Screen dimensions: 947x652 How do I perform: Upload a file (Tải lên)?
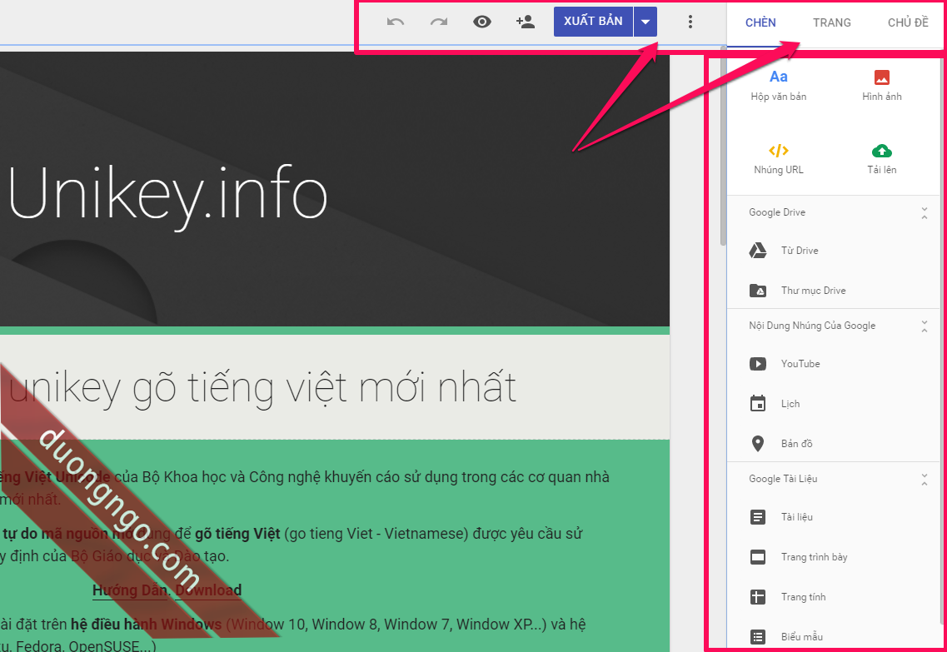(882, 159)
